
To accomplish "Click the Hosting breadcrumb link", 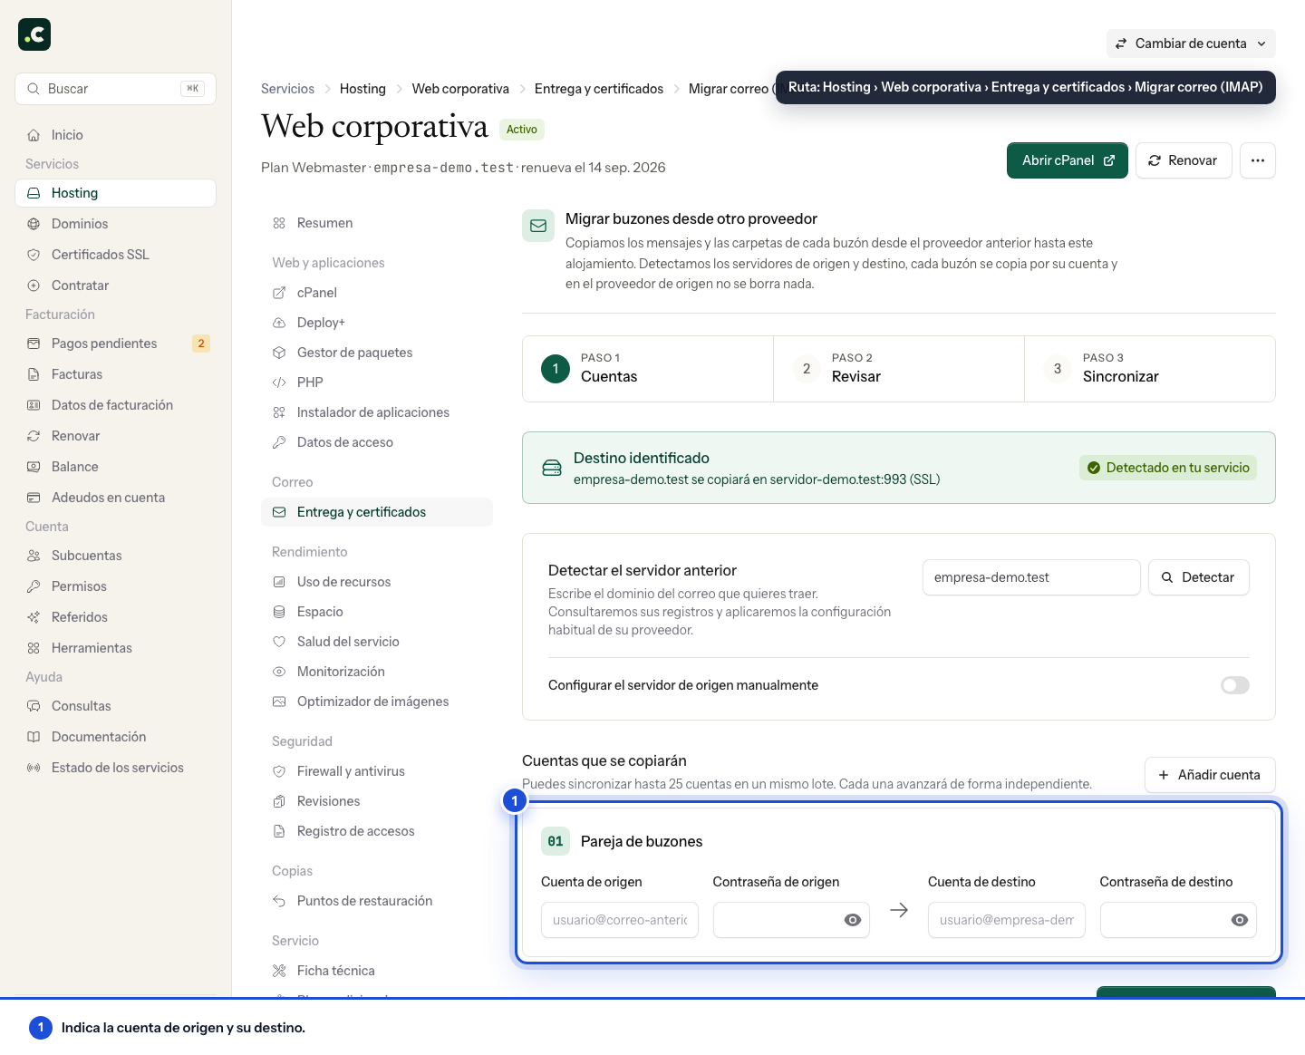I will 362,89.
